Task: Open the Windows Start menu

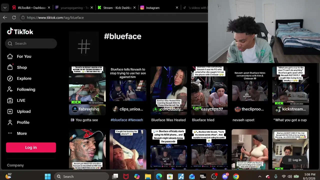Action: coord(47,176)
